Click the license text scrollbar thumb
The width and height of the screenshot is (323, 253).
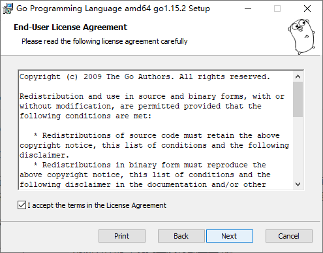298,99
